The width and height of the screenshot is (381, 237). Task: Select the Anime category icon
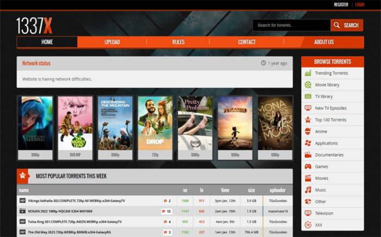click(308, 131)
